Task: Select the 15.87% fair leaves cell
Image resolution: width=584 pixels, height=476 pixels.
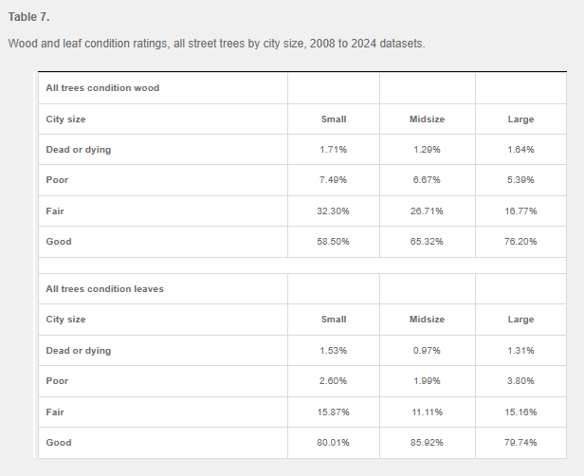Action: click(333, 412)
